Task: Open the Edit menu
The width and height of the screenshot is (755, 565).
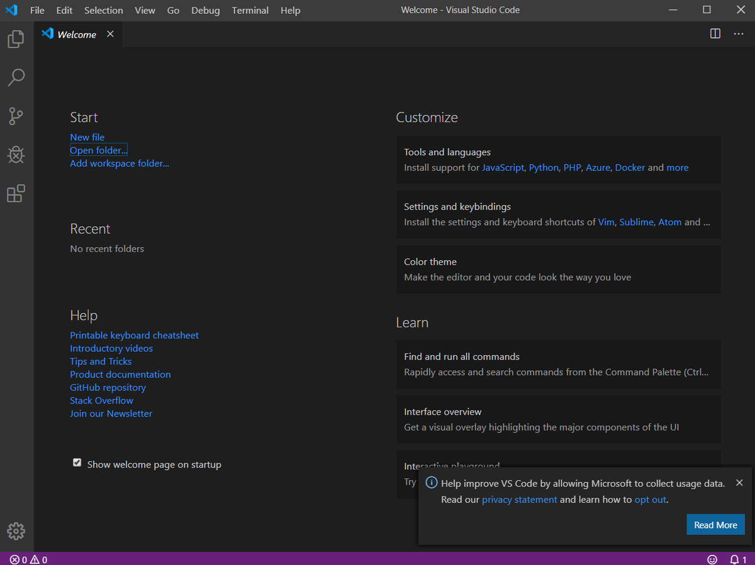Action: click(x=64, y=10)
